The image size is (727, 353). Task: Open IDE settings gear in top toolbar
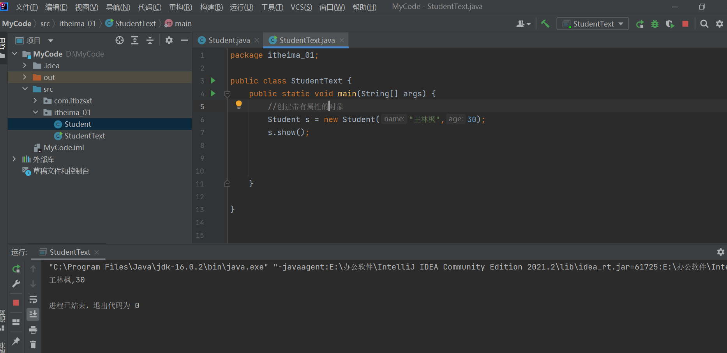coord(720,24)
